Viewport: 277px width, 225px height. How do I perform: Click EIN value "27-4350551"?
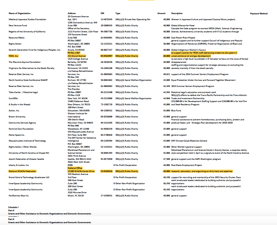(x=106, y=196)
